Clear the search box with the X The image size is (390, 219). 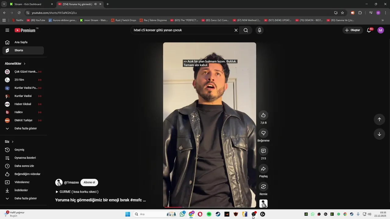(236, 30)
